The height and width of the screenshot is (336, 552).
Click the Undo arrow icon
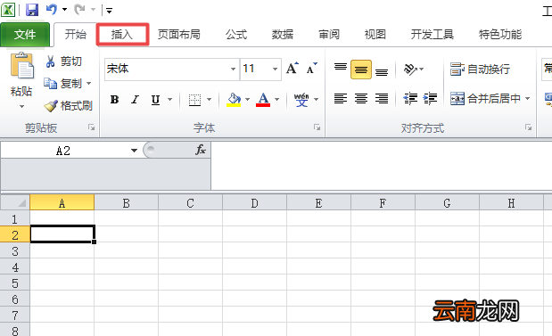click(52, 10)
